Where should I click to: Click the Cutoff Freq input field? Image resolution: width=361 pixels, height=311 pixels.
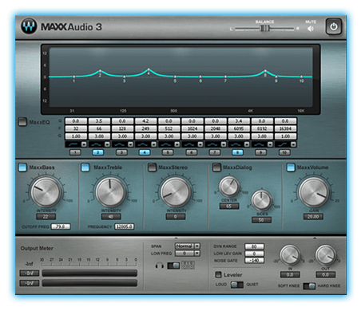pos(61,226)
